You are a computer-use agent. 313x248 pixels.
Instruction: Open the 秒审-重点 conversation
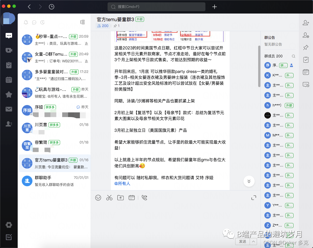(x=54, y=40)
